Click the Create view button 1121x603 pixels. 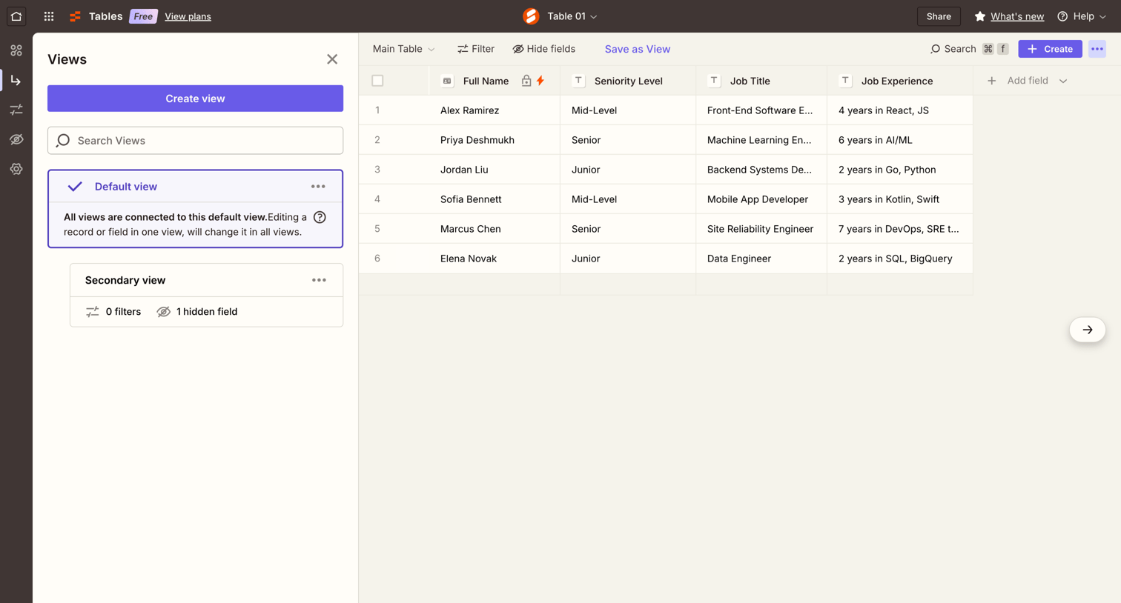coord(195,99)
